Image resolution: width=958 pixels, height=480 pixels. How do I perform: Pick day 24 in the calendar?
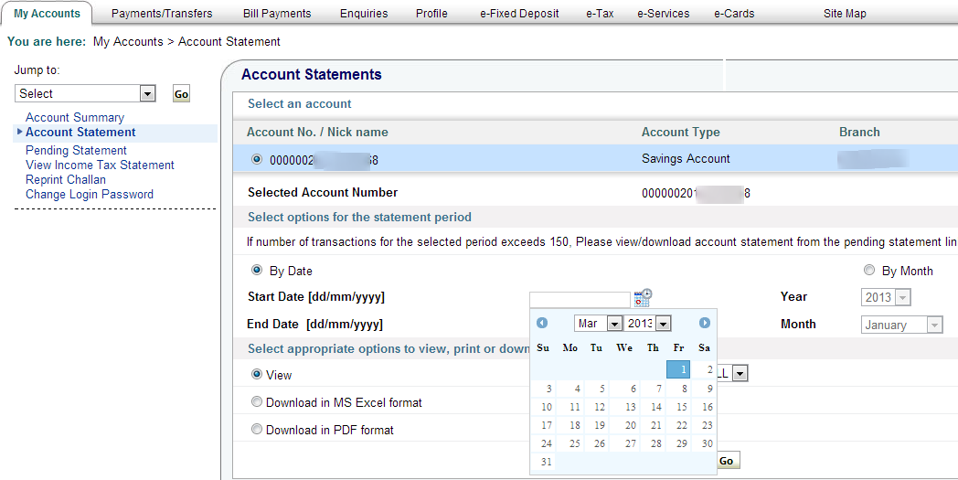click(x=543, y=443)
